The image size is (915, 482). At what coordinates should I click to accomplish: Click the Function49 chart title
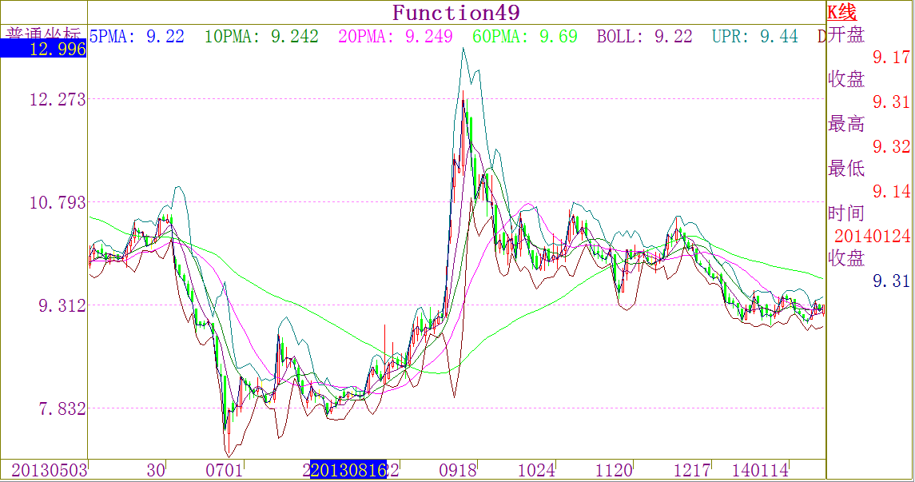[456, 13]
